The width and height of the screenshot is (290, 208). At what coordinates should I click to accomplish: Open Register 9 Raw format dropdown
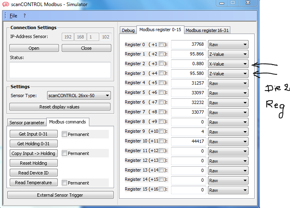(x=228, y=132)
